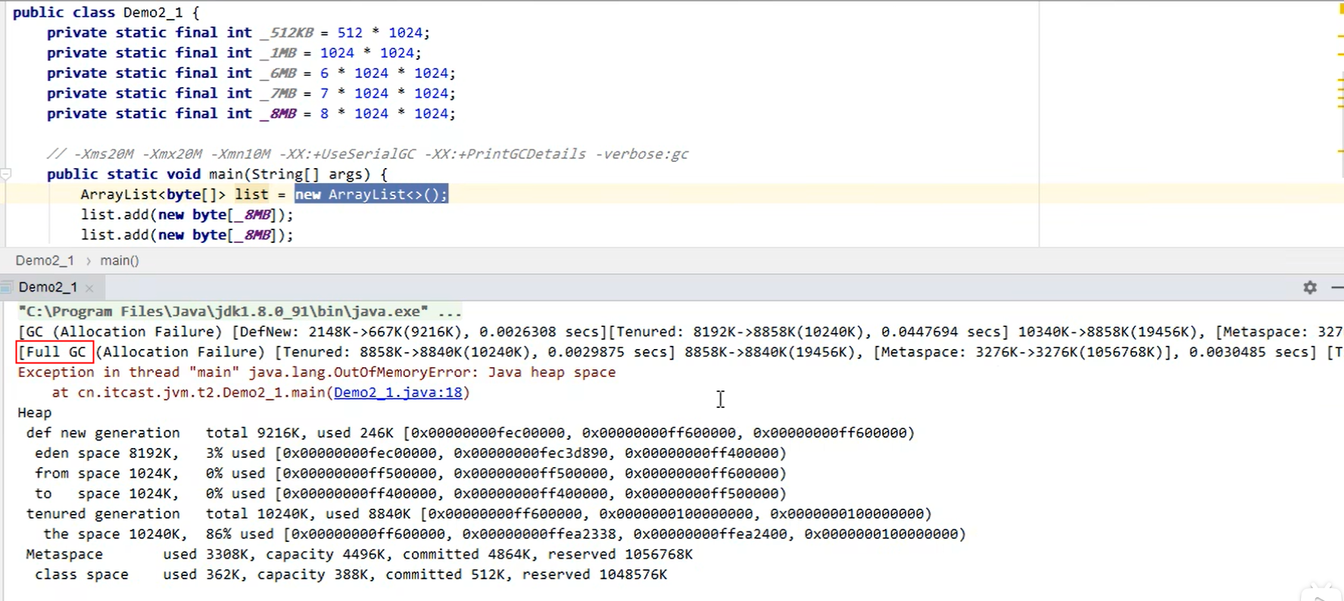Open the Demo2_1.java:18 stack trace link
This screenshot has height=601, width=1344.
pos(398,392)
